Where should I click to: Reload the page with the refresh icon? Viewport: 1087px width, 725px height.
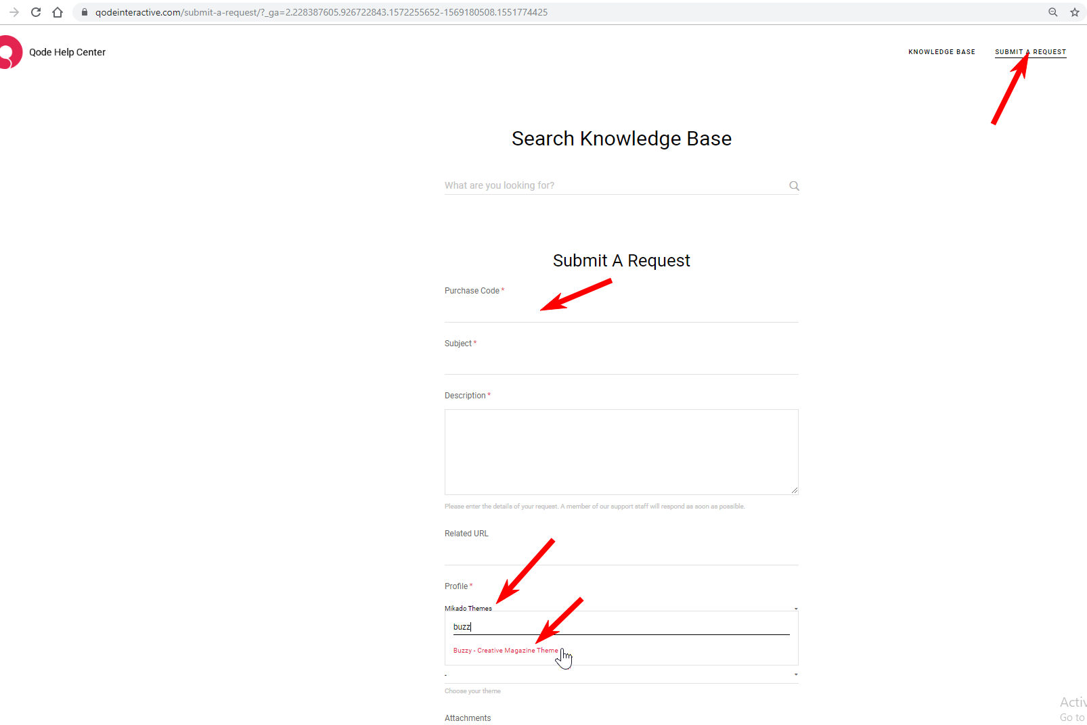36,12
